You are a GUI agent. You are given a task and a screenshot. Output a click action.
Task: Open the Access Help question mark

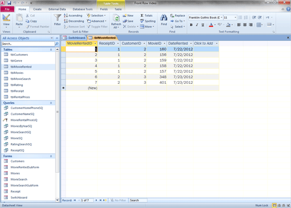288,9
